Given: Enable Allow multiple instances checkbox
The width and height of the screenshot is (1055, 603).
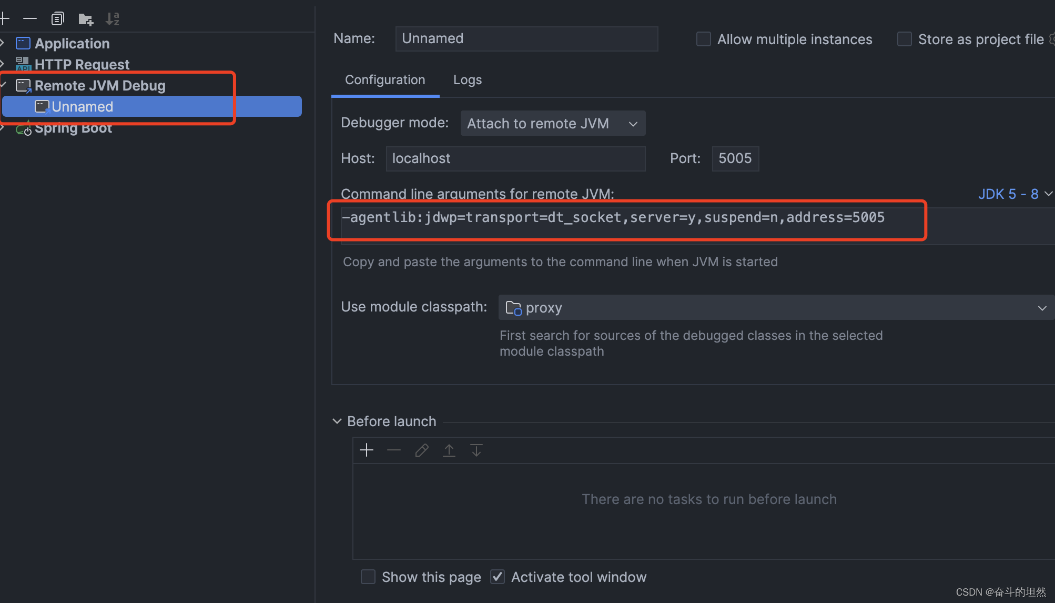Looking at the screenshot, I should 703,39.
